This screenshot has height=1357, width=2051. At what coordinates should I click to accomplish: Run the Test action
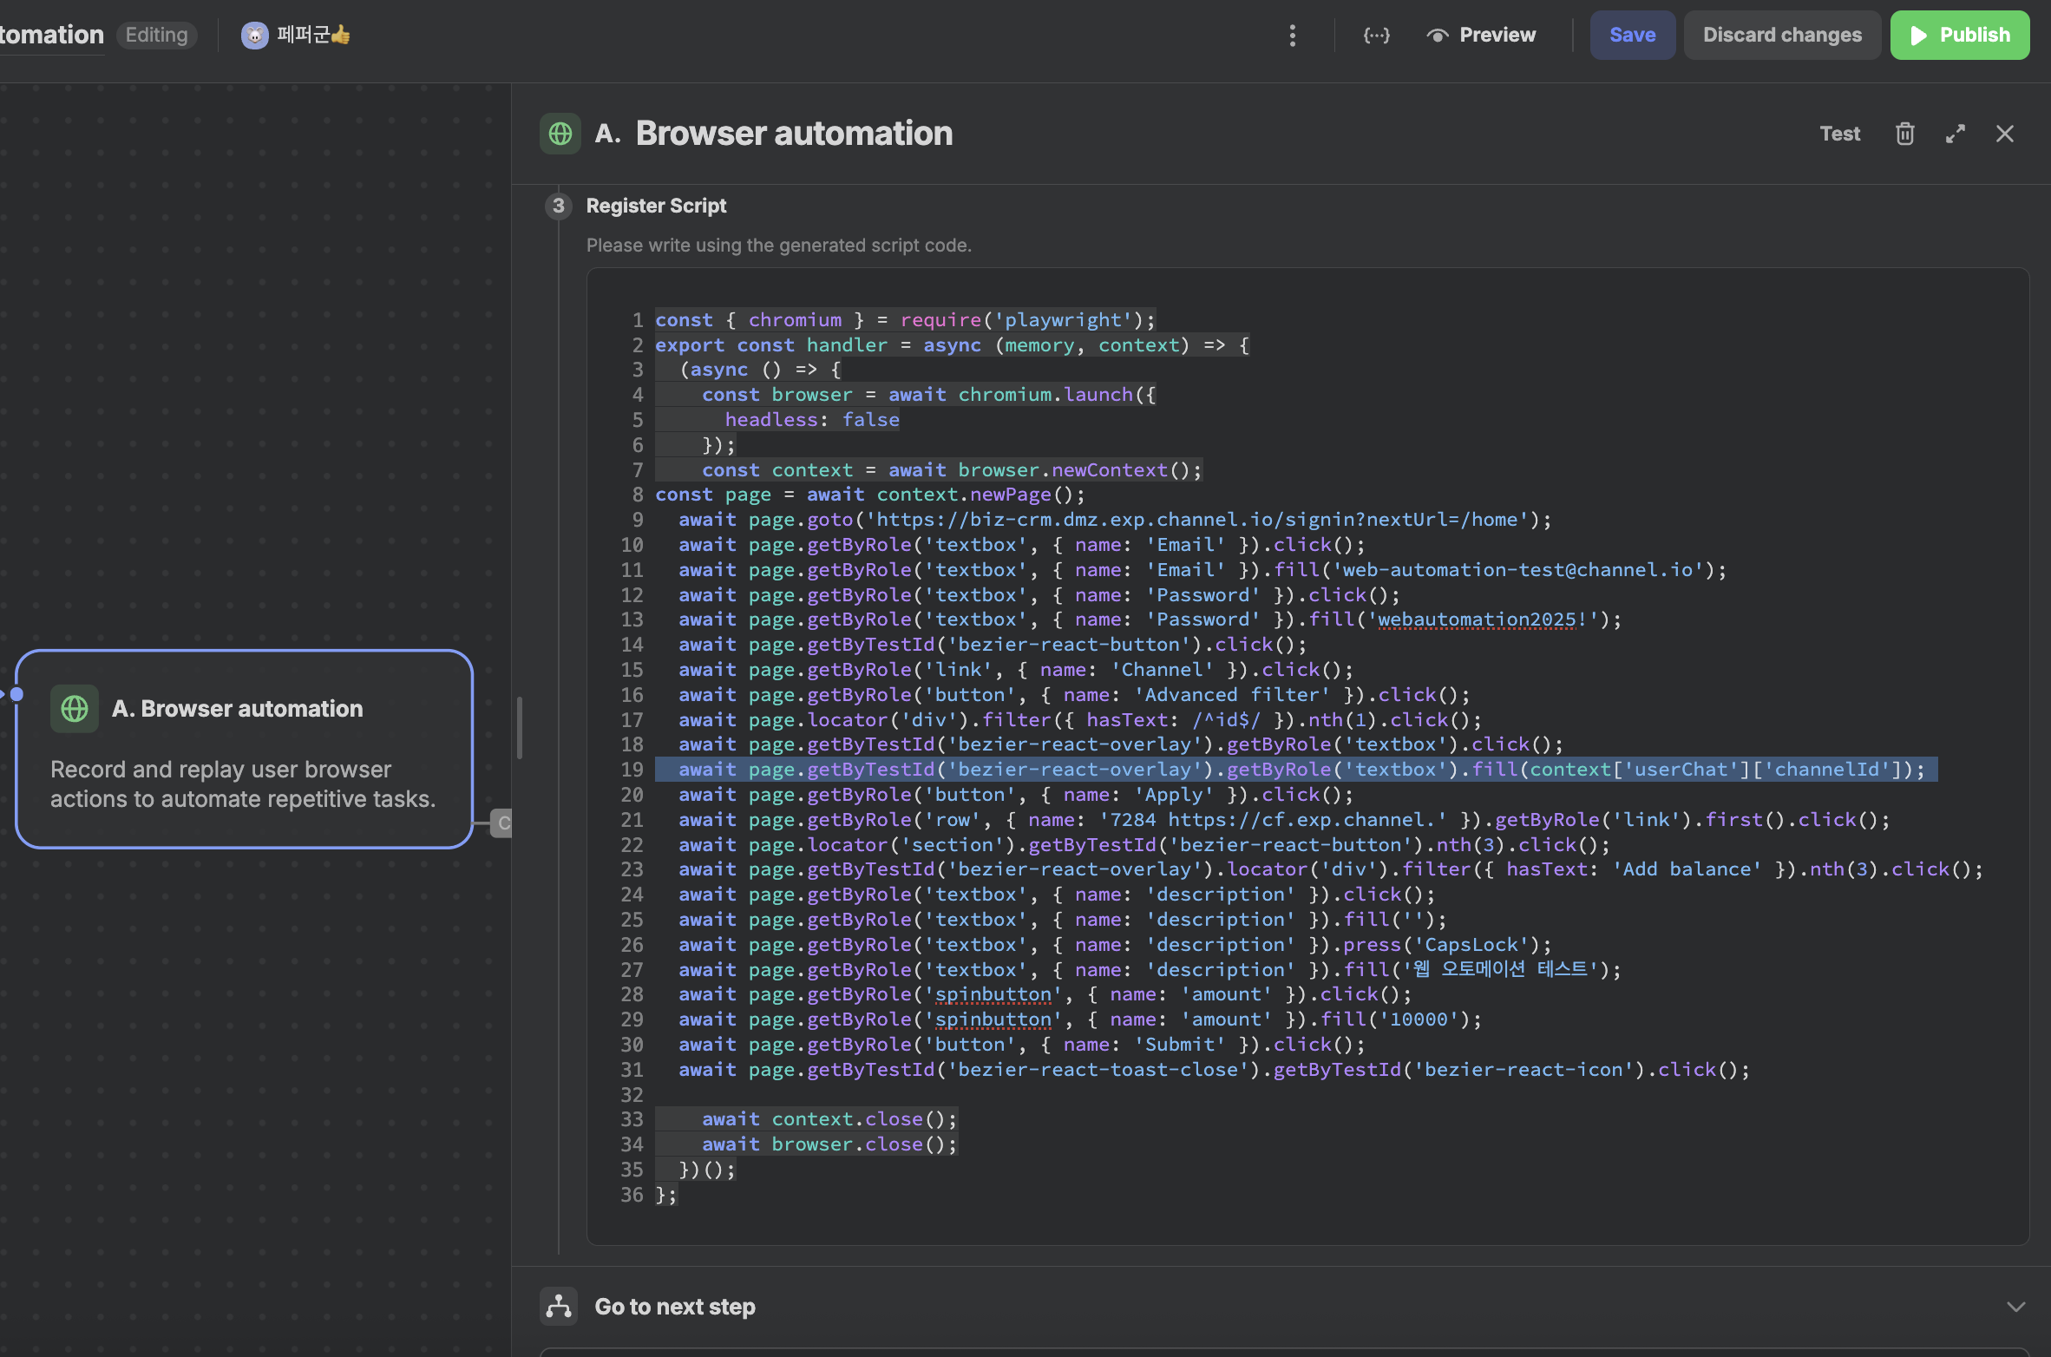pyautogui.click(x=1839, y=134)
